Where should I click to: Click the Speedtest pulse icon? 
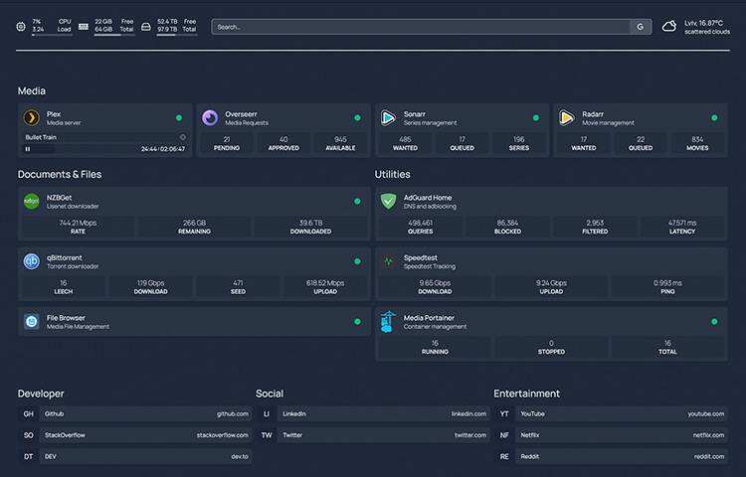click(x=389, y=261)
